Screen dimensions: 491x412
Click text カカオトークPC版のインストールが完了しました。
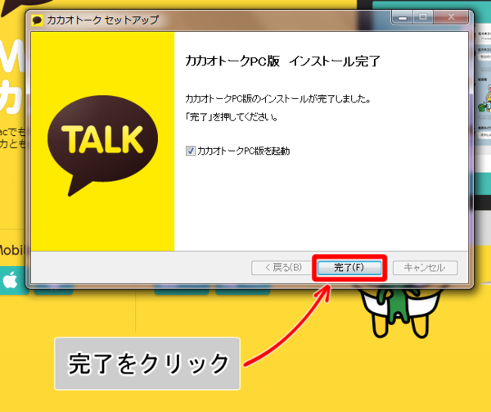(x=278, y=99)
